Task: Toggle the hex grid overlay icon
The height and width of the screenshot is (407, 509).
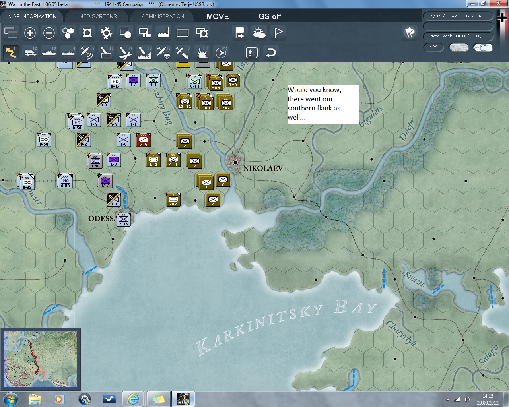Action: (x=68, y=33)
